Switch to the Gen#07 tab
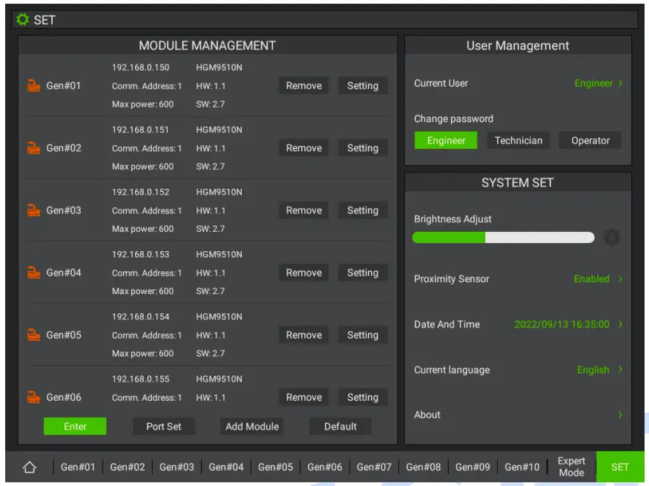The height and width of the screenshot is (486, 649). pyautogui.click(x=374, y=467)
